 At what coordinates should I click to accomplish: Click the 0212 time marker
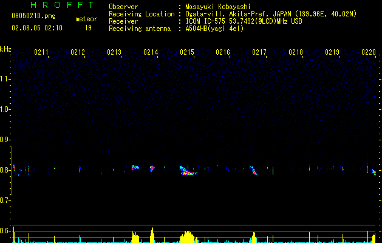78,52
